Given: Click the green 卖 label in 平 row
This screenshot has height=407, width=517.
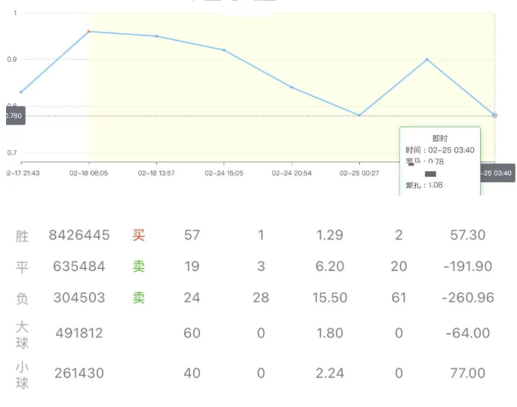Looking at the screenshot, I should click(139, 266).
